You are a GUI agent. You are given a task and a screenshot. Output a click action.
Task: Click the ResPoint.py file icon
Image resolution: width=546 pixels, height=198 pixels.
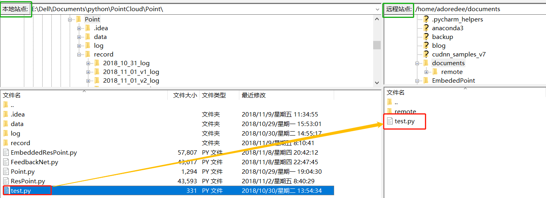coord(6,181)
